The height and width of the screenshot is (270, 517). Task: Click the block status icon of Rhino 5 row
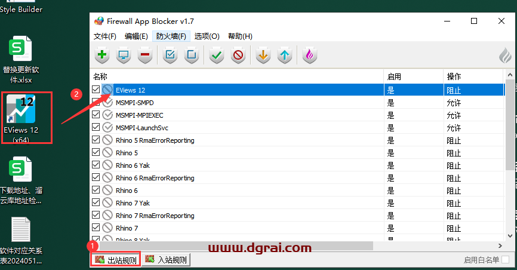tap(107, 152)
